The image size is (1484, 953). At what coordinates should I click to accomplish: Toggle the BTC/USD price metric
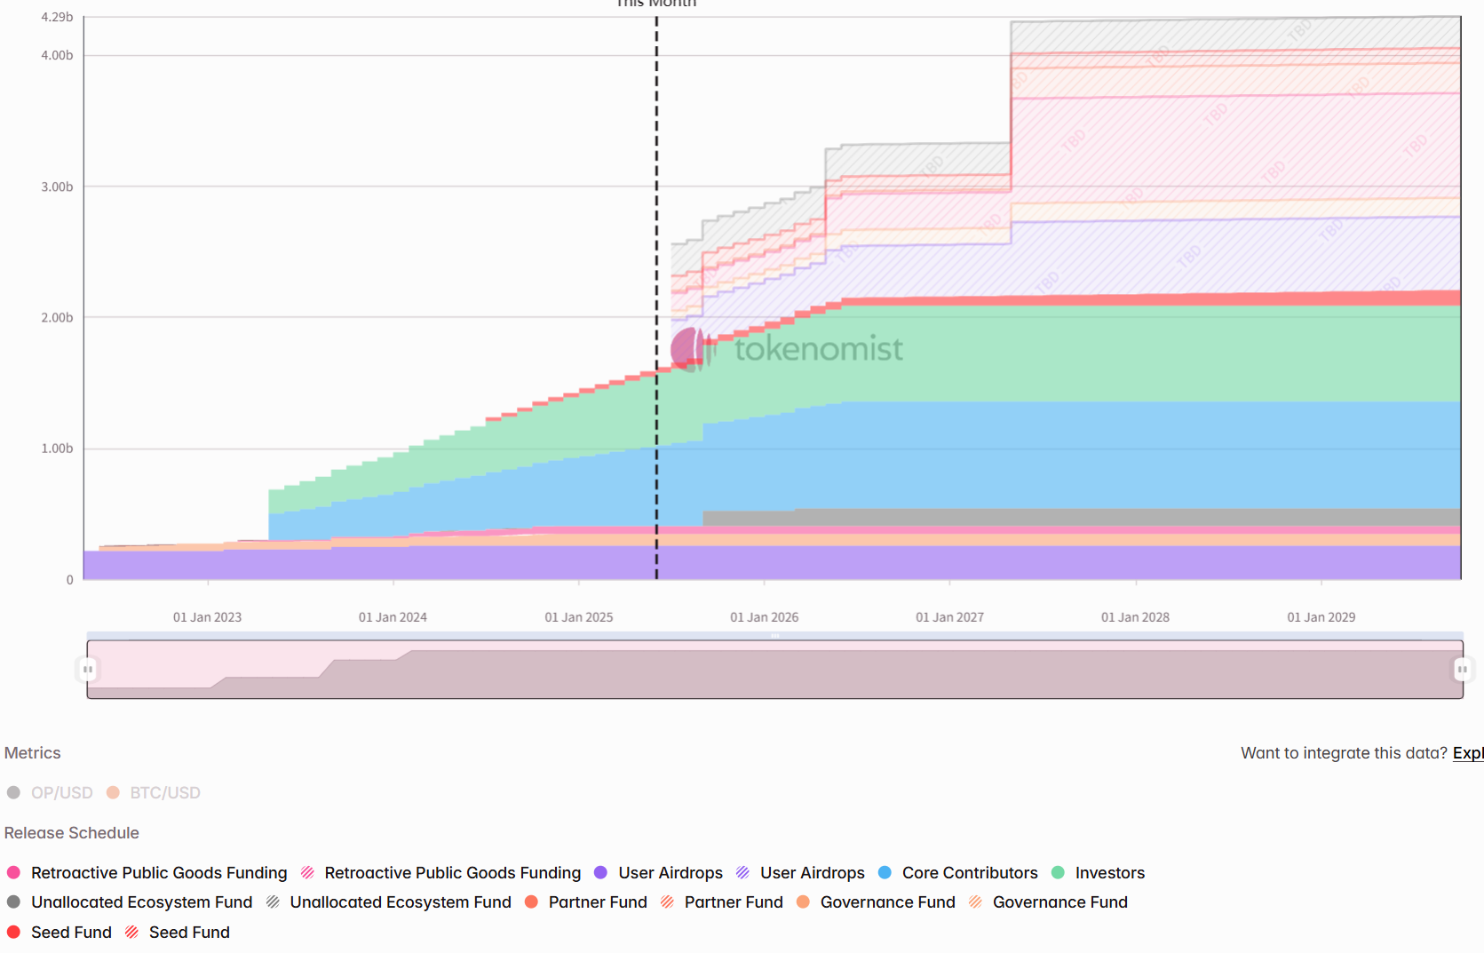coord(153,792)
